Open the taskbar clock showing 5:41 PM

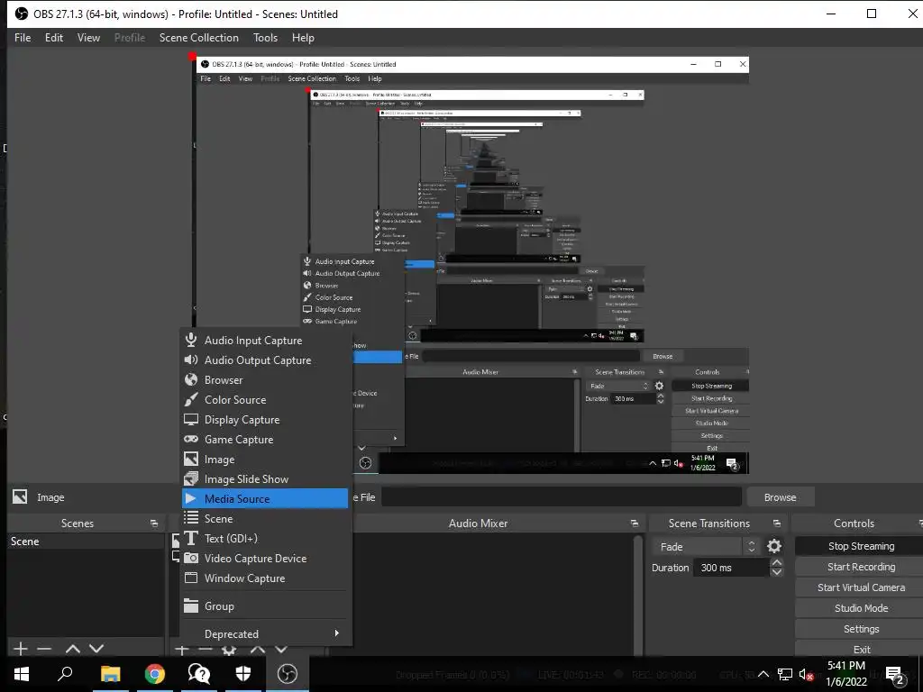tap(846, 674)
